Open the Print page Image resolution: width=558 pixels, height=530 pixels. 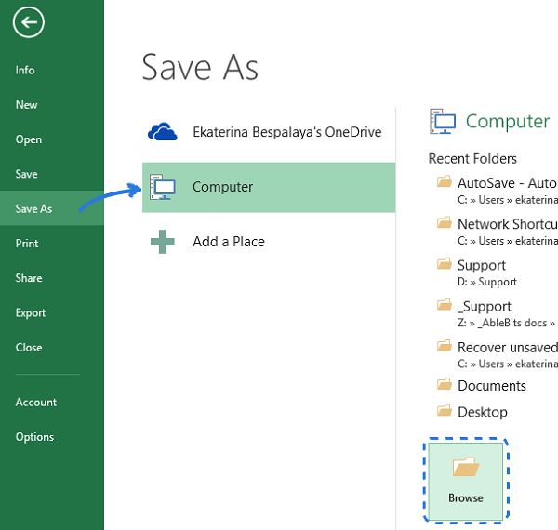(x=27, y=244)
